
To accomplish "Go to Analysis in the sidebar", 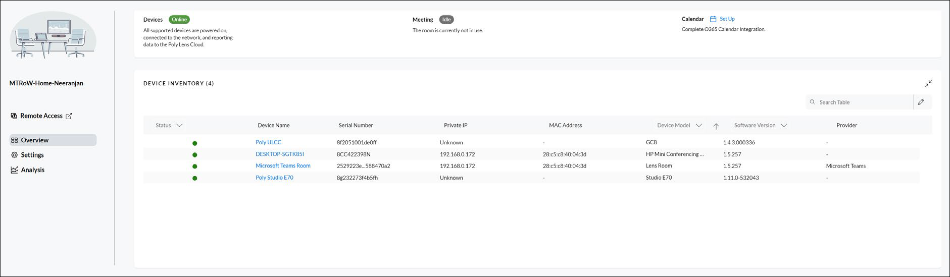I will pyautogui.click(x=32, y=170).
